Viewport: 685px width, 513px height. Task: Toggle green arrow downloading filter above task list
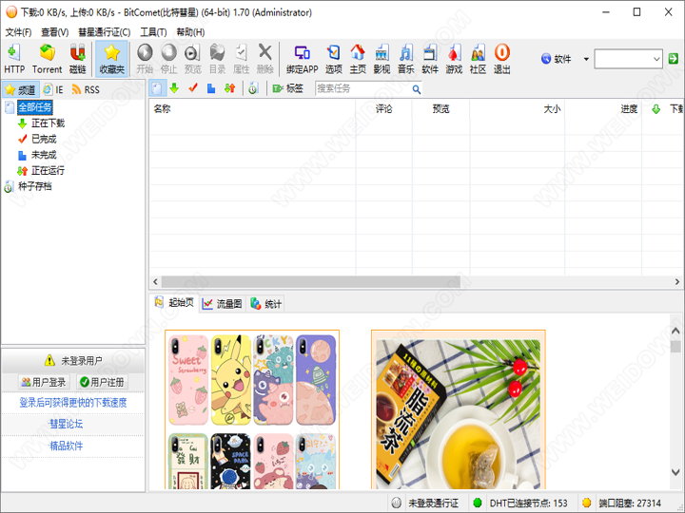click(174, 88)
